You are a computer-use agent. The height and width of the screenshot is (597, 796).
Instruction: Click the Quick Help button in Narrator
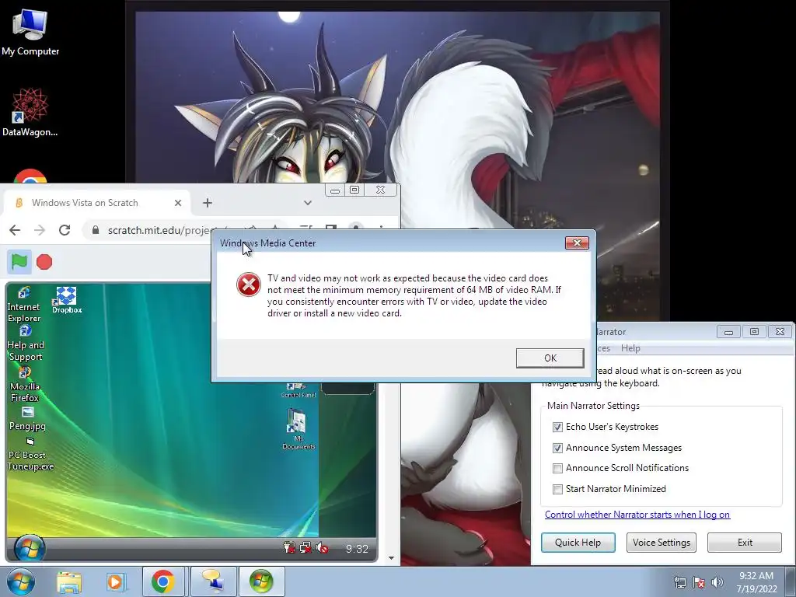click(x=578, y=542)
